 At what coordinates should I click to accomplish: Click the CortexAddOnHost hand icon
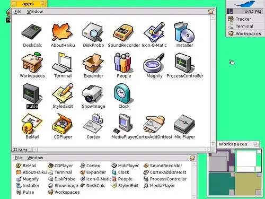point(154,124)
